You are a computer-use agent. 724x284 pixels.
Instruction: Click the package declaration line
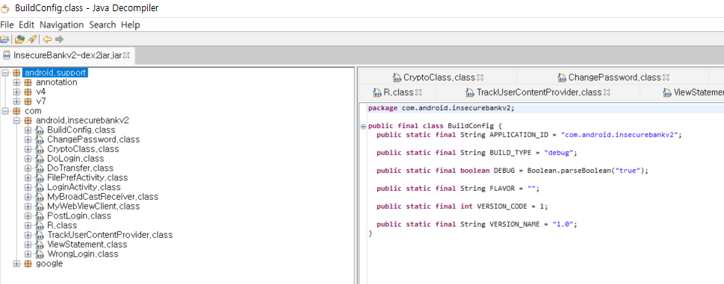[441, 108]
